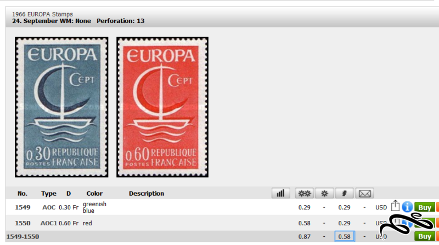
Task: Click the 1966 EUROPA Stamps title
Action: click(x=43, y=14)
